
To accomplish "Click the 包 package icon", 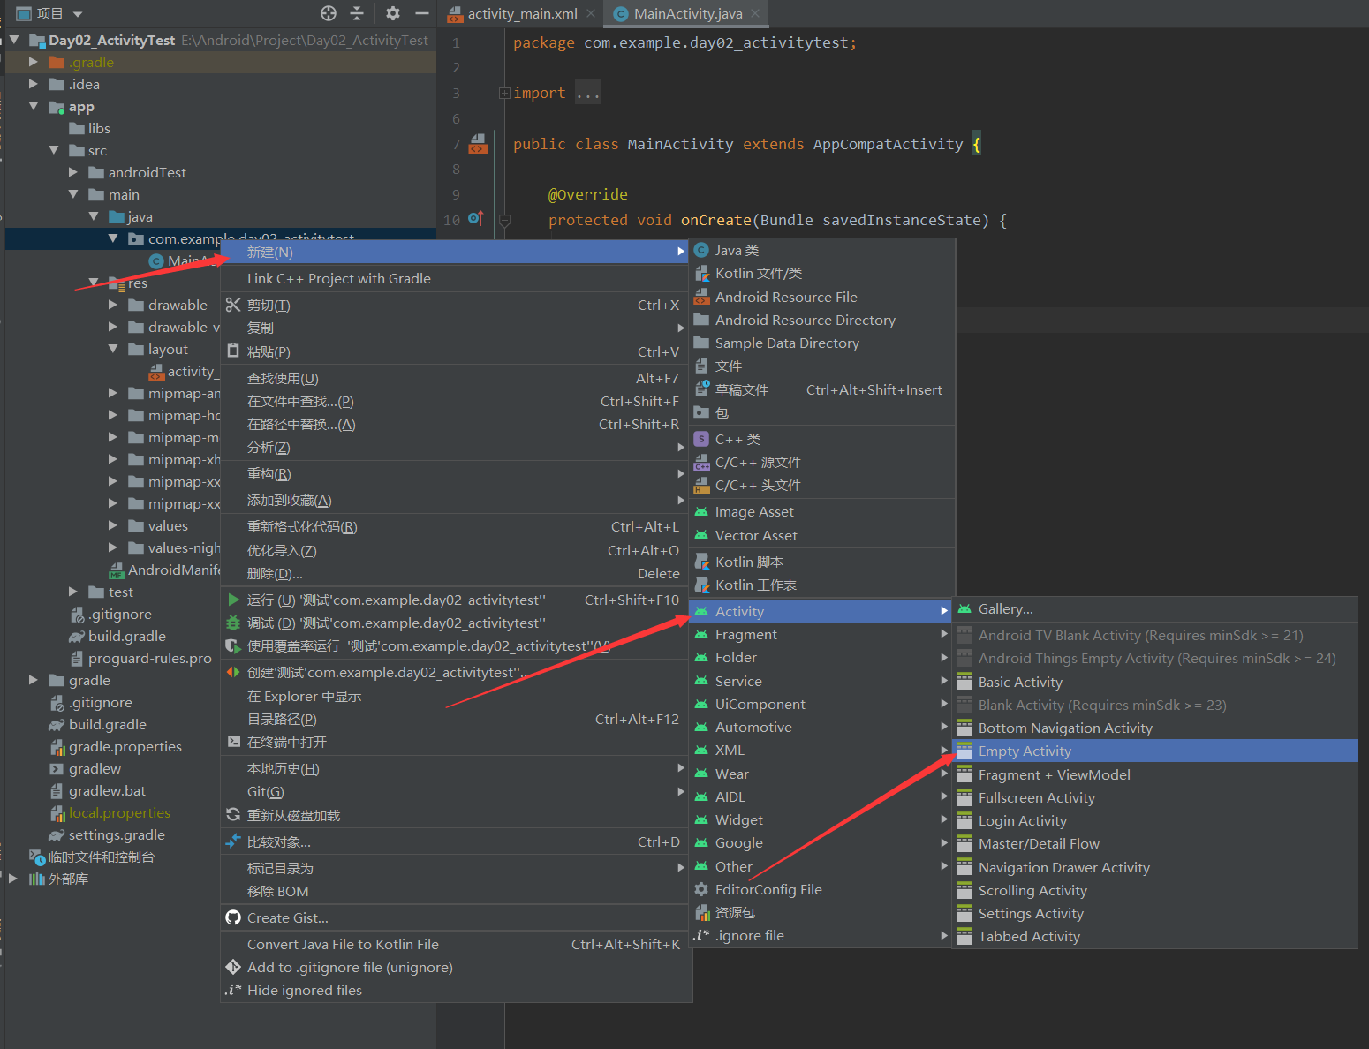I will click(x=702, y=412).
